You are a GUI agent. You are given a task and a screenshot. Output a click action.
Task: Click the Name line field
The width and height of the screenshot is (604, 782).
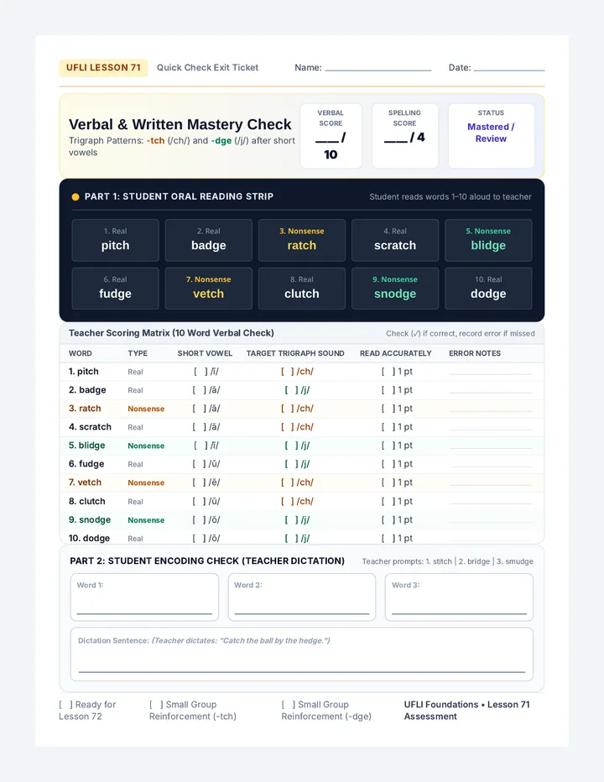(x=378, y=67)
